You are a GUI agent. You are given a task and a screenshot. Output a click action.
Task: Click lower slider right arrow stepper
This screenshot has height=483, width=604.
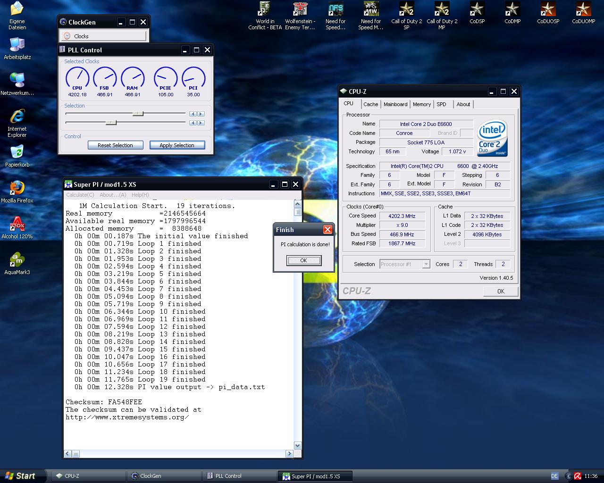(x=201, y=123)
